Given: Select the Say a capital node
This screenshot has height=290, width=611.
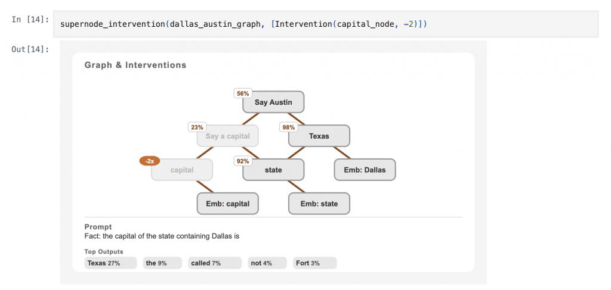Looking at the screenshot, I should [x=227, y=136].
